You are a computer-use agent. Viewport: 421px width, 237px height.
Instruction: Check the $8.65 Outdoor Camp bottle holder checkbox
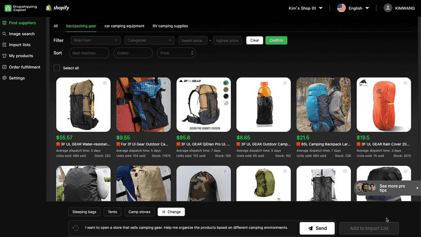point(285,83)
